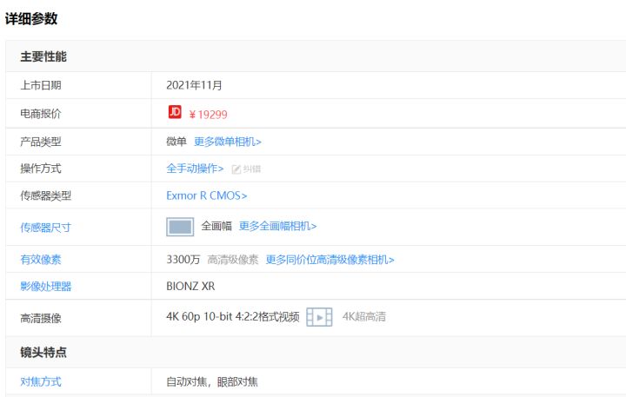626x397 pixels.
Task: Click the 传感器类型 row label
Action: (x=45, y=195)
